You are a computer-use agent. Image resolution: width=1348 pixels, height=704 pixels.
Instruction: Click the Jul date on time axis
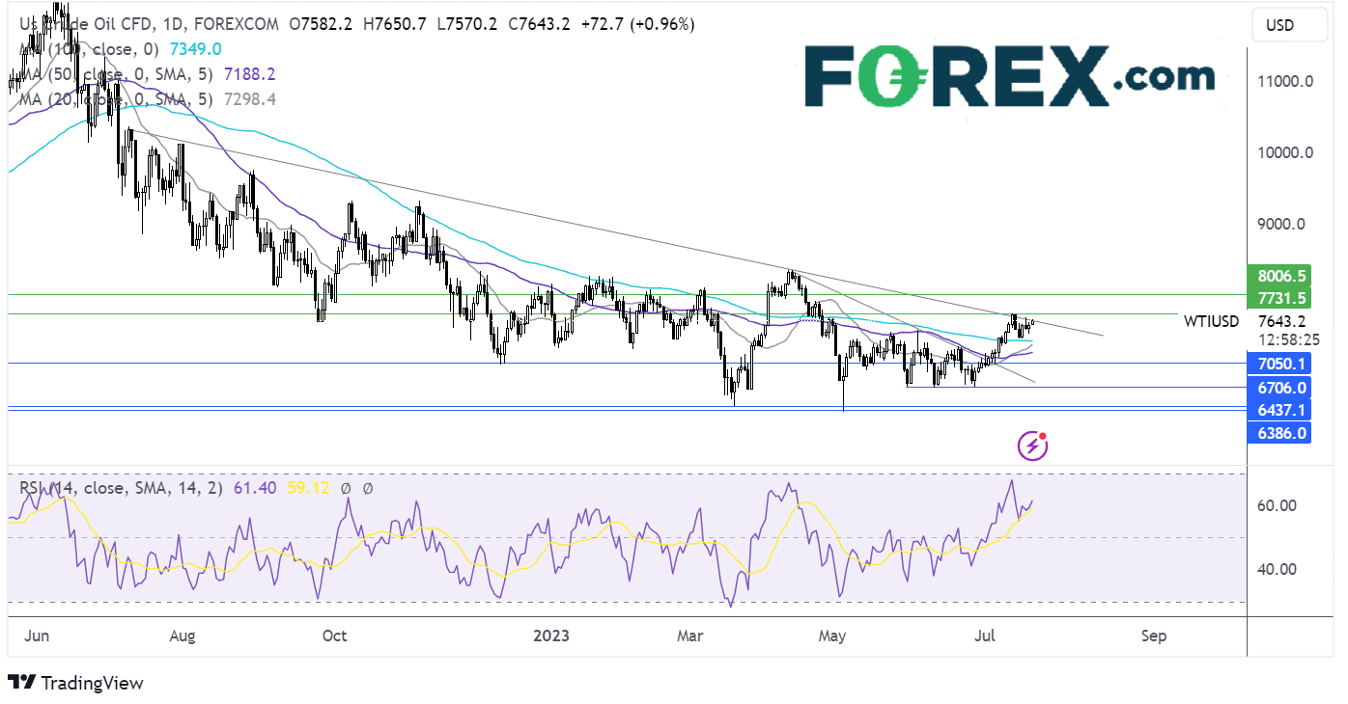pyautogui.click(x=986, y=636)
